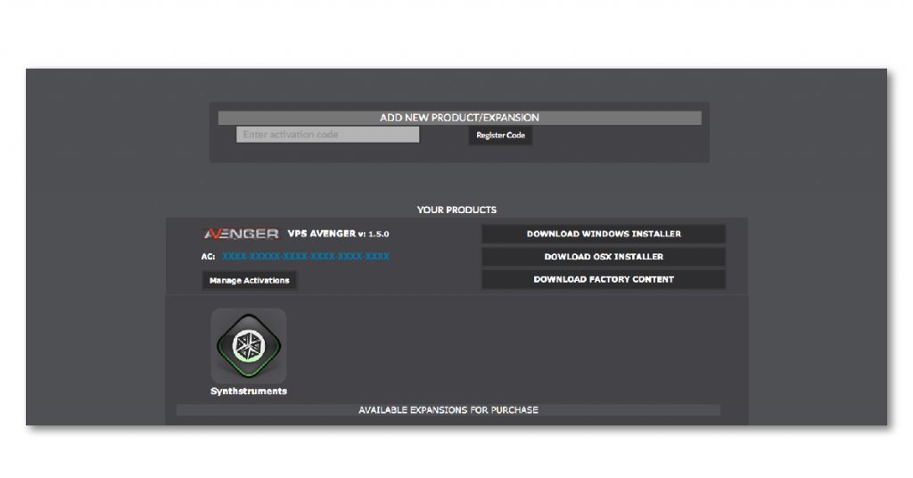Click the Add New Product/Expansion header bar
913x478 pixels.
pos(459,118)
